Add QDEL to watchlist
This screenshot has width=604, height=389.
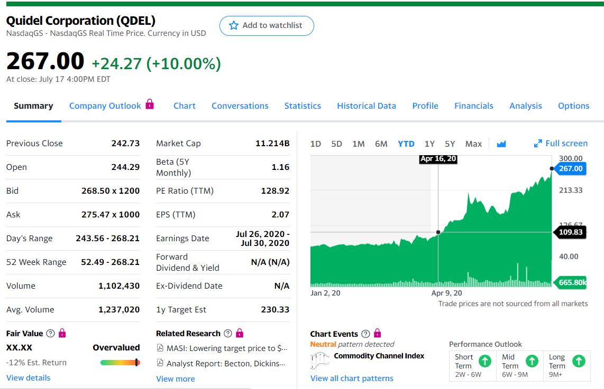tap(267, 26)
